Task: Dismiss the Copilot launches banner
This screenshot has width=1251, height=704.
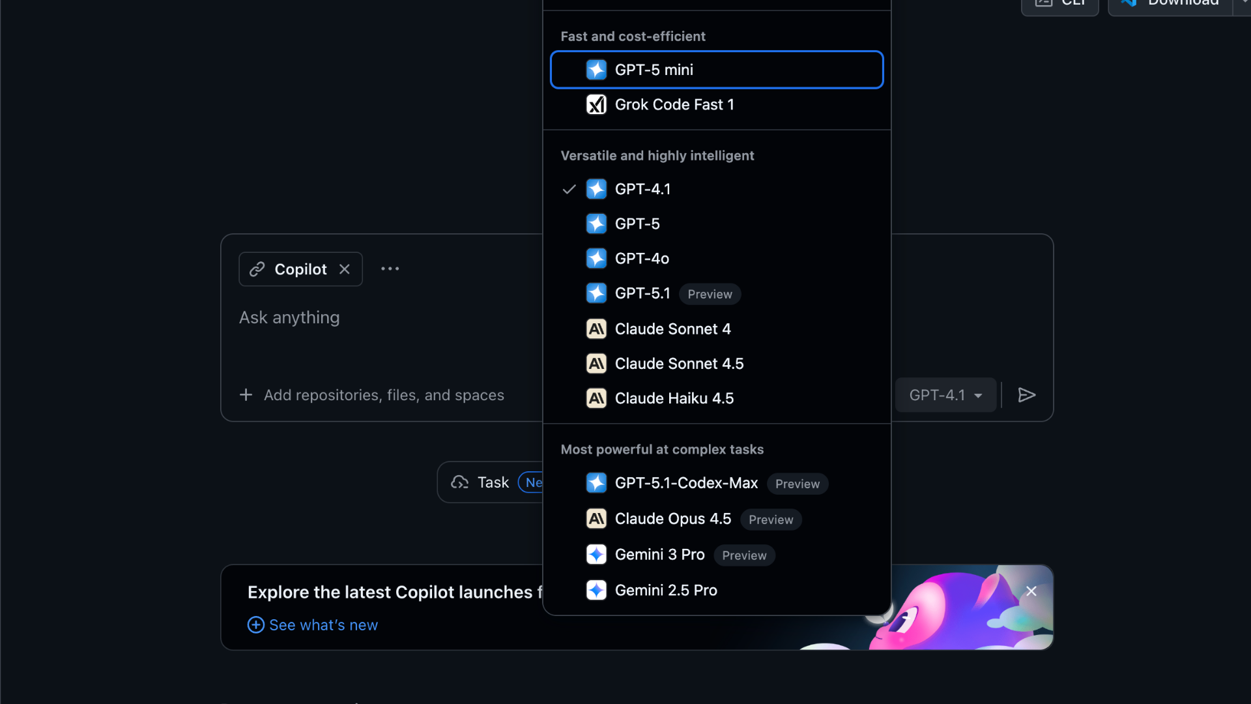Action: point(1031,591)
